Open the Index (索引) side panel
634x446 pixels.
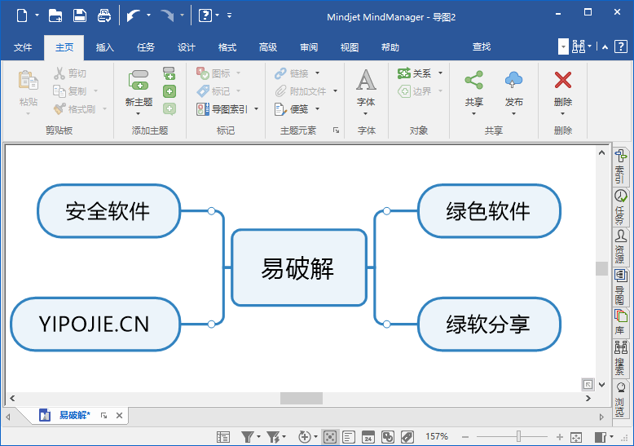pos(621,166)
